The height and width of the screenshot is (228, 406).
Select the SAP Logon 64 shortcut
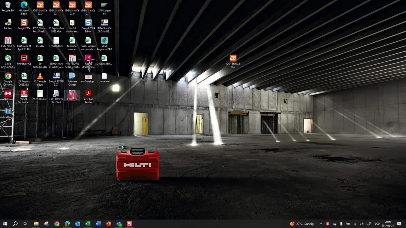104,8
